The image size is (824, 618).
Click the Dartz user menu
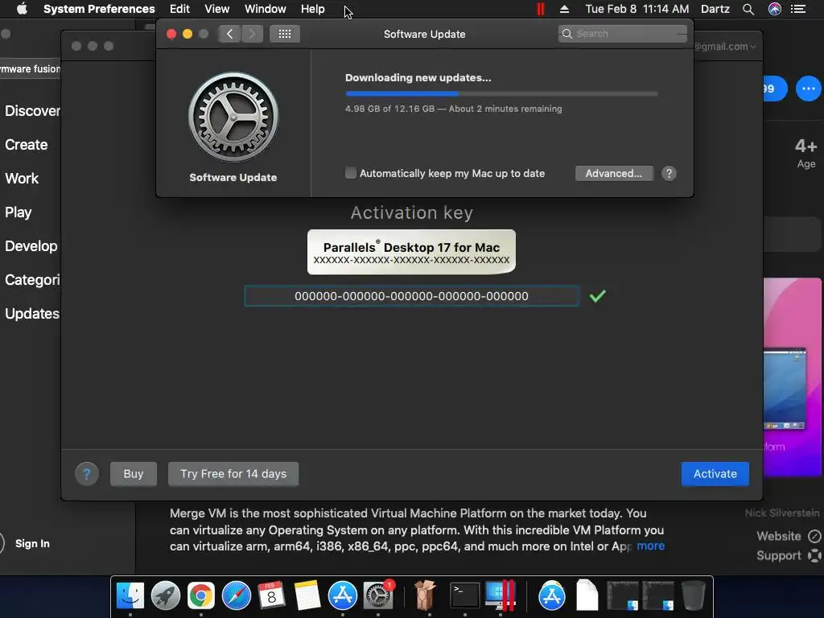[x=715, y=9]
